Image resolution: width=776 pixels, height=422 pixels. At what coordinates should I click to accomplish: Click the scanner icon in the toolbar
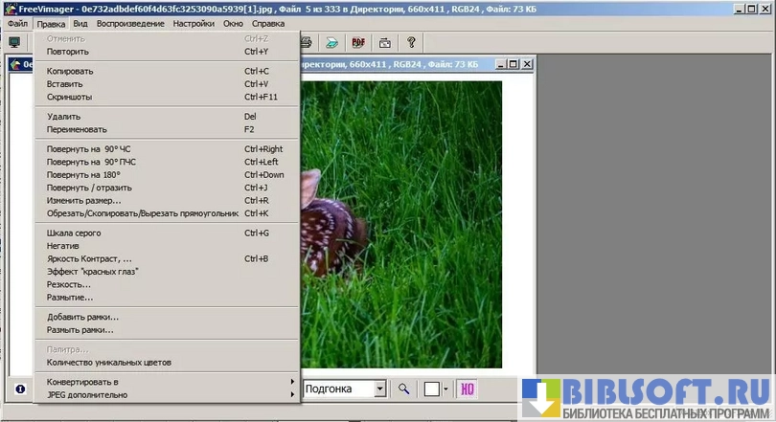tap(331, 42)
